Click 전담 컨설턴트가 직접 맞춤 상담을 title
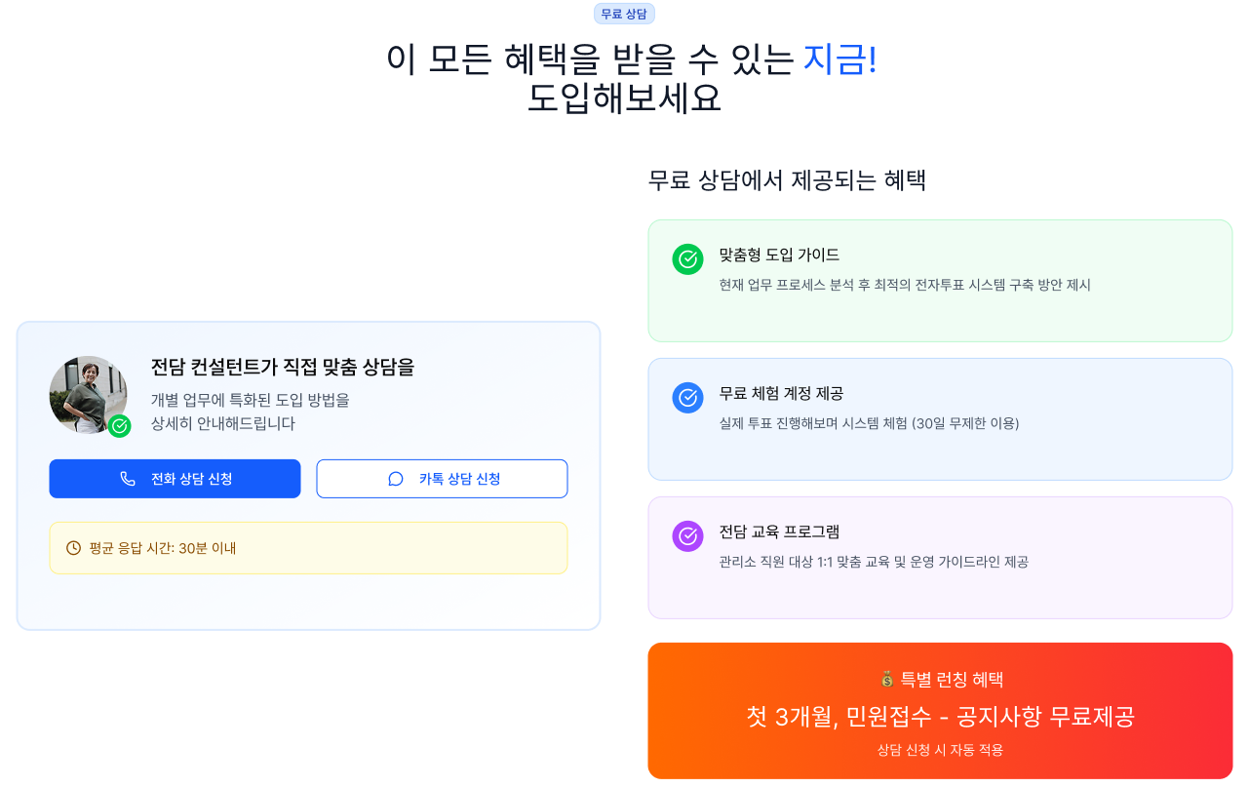Image resolution: width=1249 pixels, height=787 pixels. pos(283,368)
